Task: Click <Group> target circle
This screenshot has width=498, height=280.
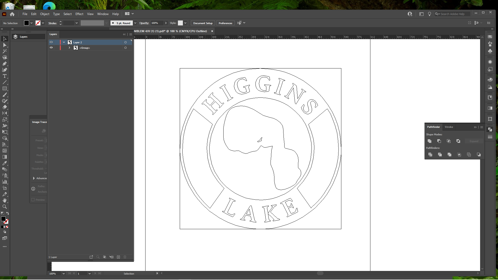Action: (126, 48)
